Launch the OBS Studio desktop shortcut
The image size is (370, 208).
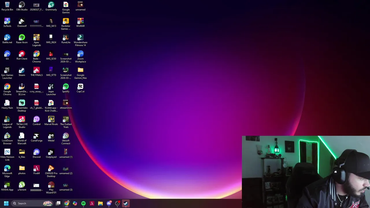[x=22, y=6]
